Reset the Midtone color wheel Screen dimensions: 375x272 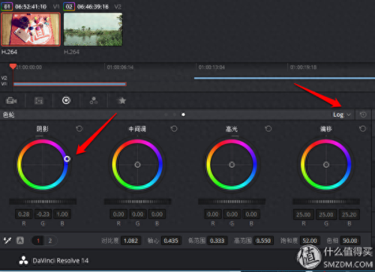[174, 129]
